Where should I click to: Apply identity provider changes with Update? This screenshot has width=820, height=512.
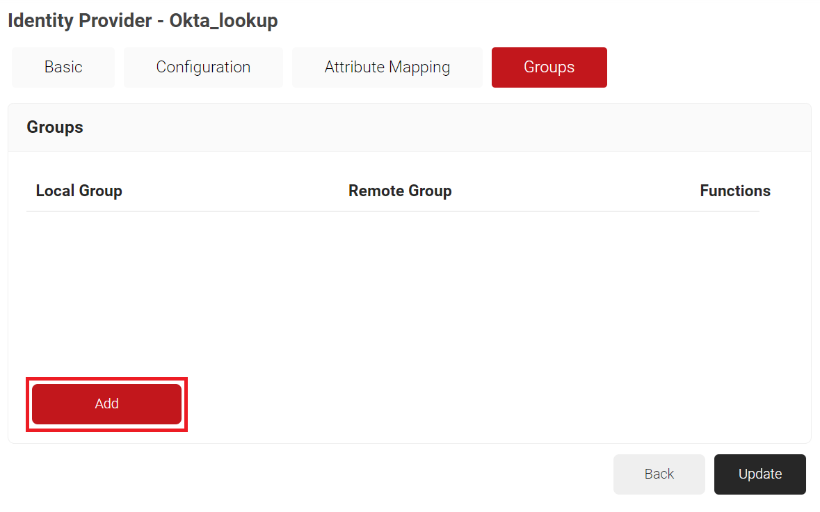[759, 474]
